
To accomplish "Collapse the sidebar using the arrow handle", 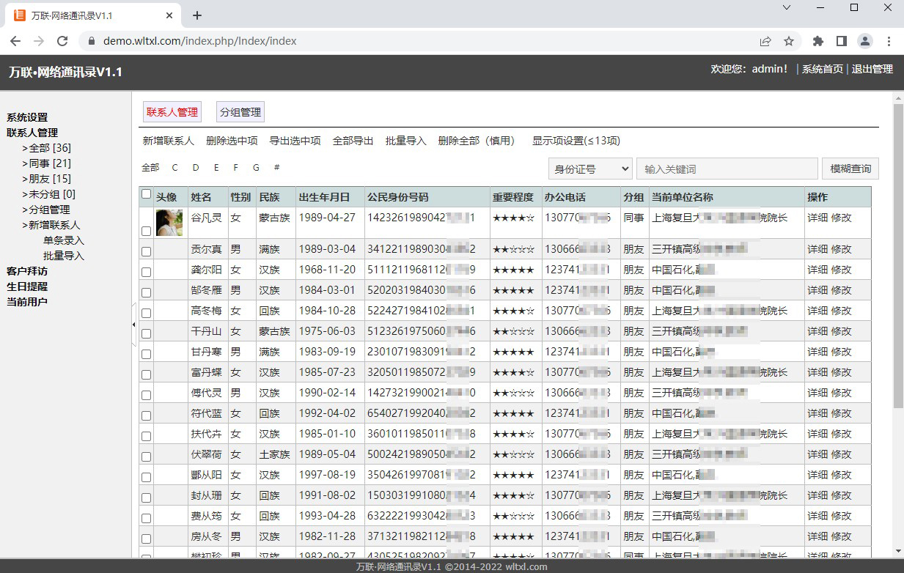I will (x=133, y=323).
